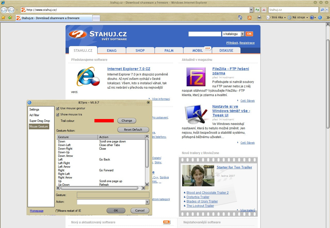The height and width of the screenshot is (228, 330).
Task: Click the Stahuj.cz logo in the page header
Action: [x=98, y=35]
